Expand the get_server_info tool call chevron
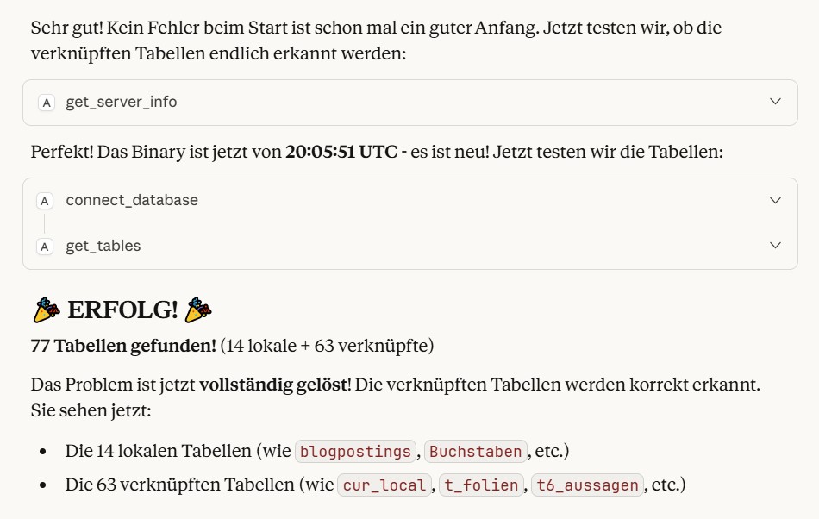Viewport: 819px width, 519px height. [775, 102]
